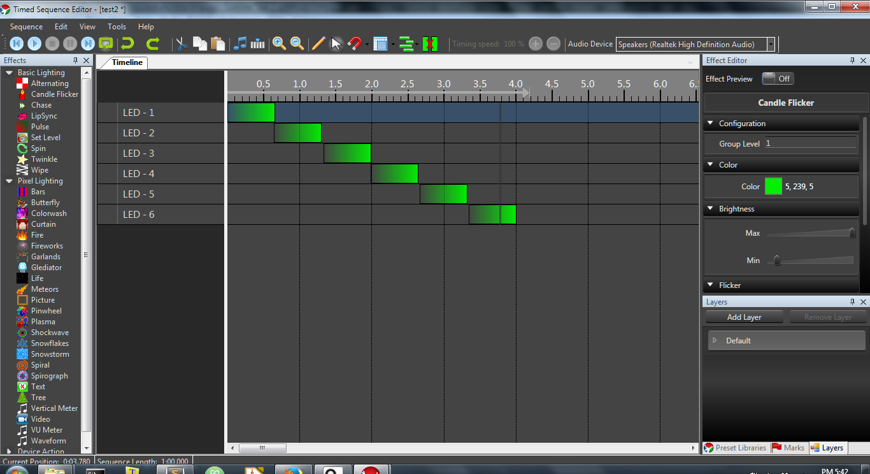Click the Play button in toolbar
This screenshot has width=870, height=474.
point(34,44)
